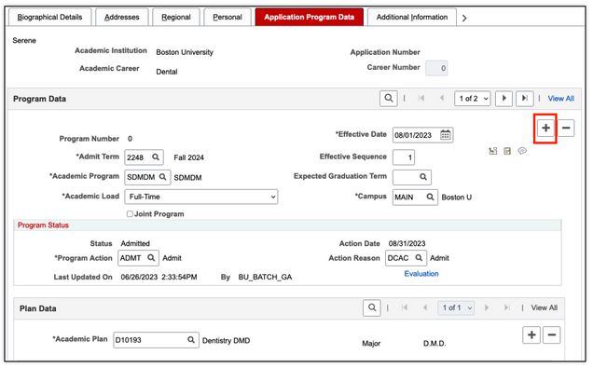Image resolution: width=593 pixels, height=368 pixels.
Task: Go to next Program Data row
Action: (x=503, y=99)
